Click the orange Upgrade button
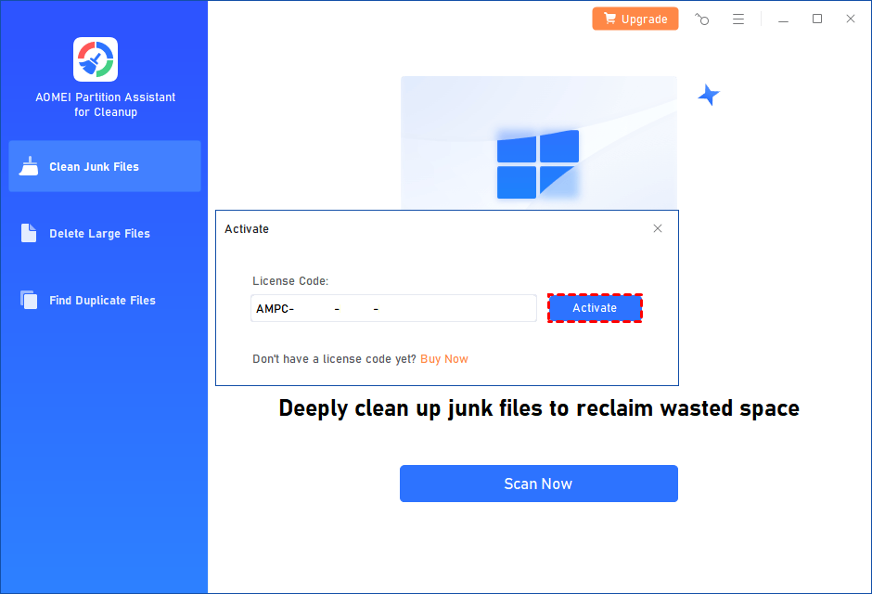872x594 pixels. 635,19
